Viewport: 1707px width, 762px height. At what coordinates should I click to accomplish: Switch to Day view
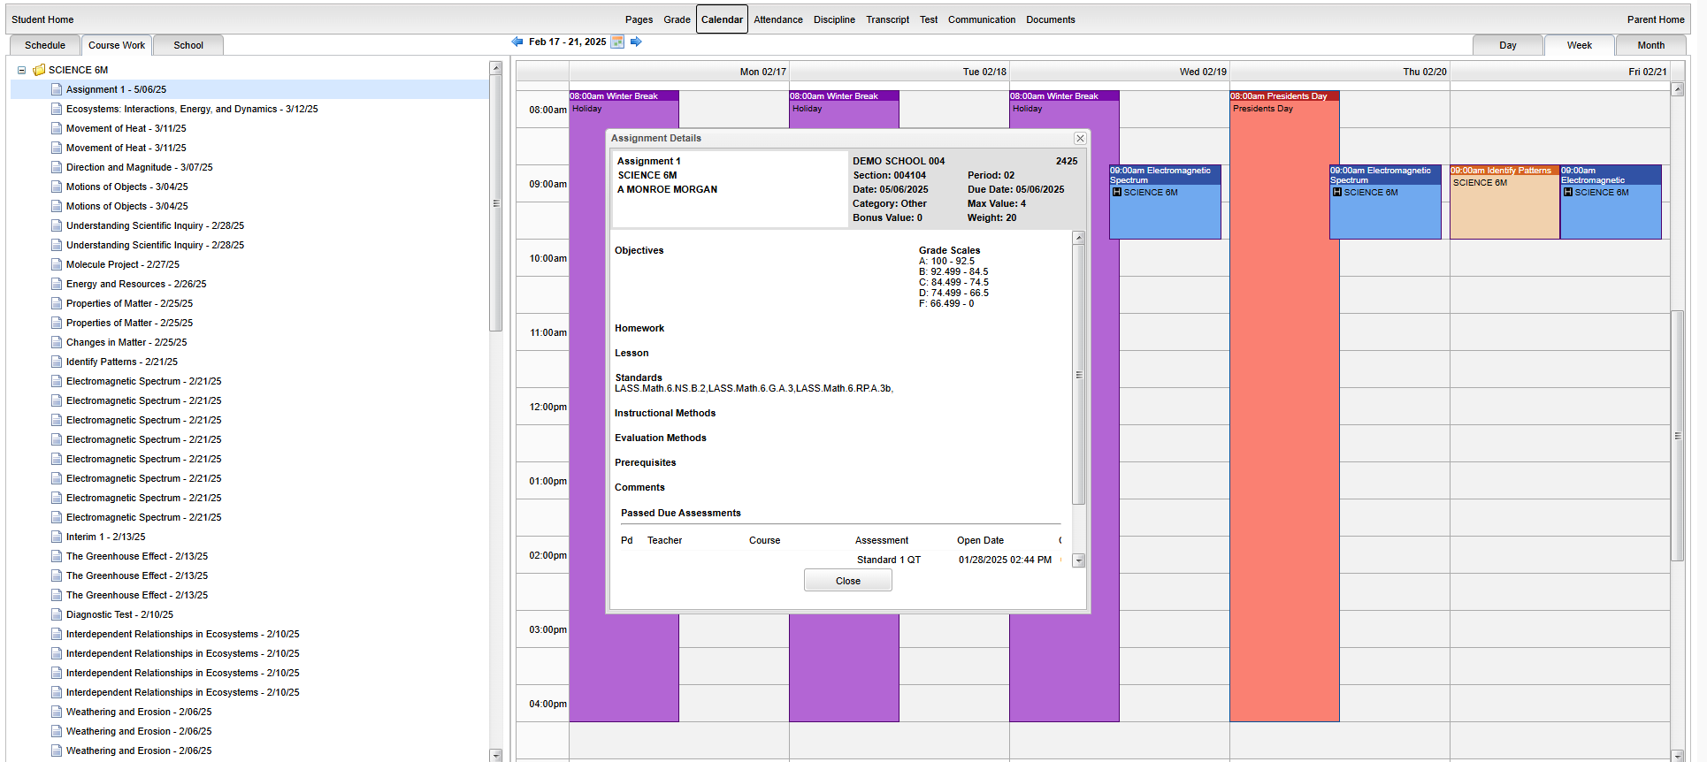pos(1508,45)
